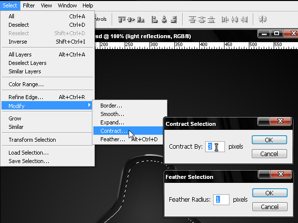This screenshot has height=223, width=298.
Task: Open the Select menu
Action: point(10,5)
